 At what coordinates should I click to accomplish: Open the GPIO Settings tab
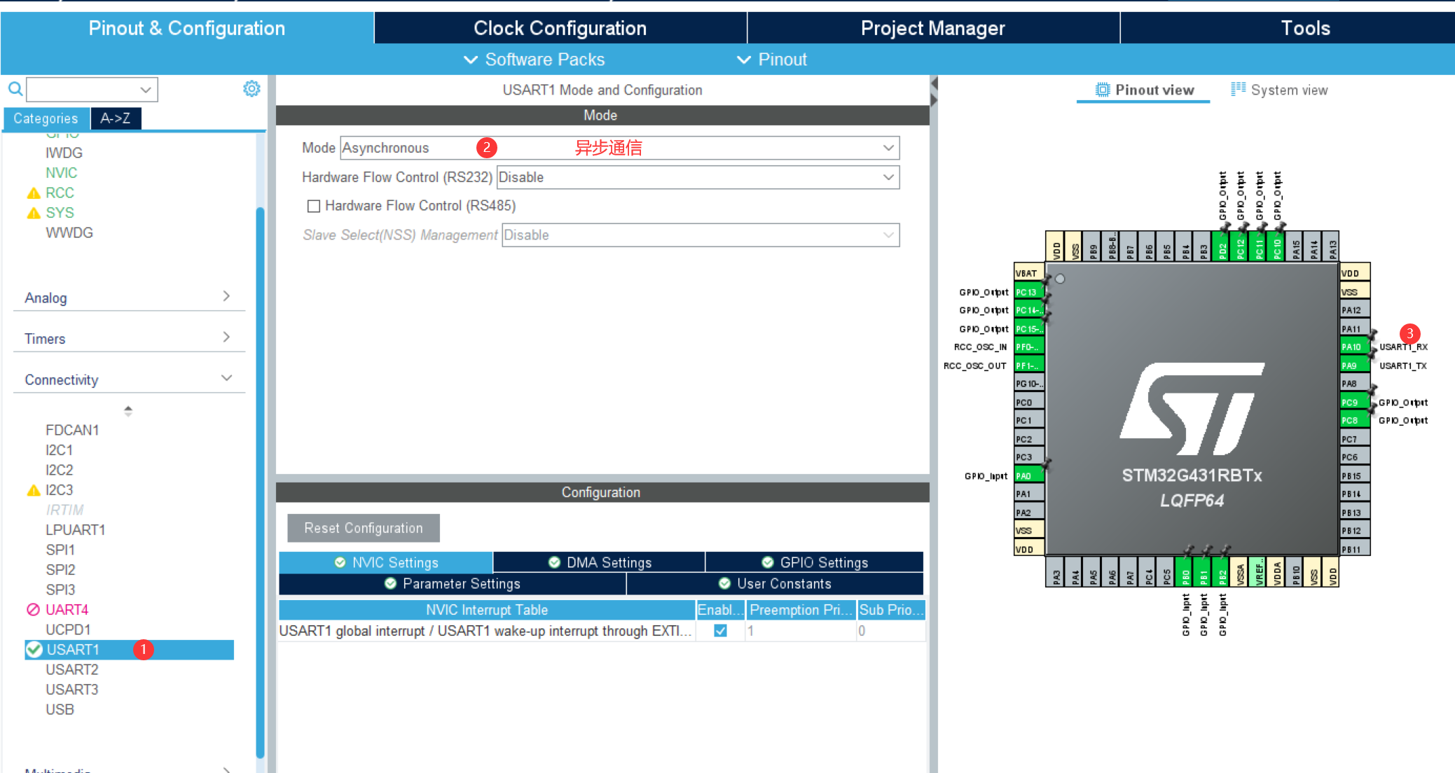click(814, 562)
